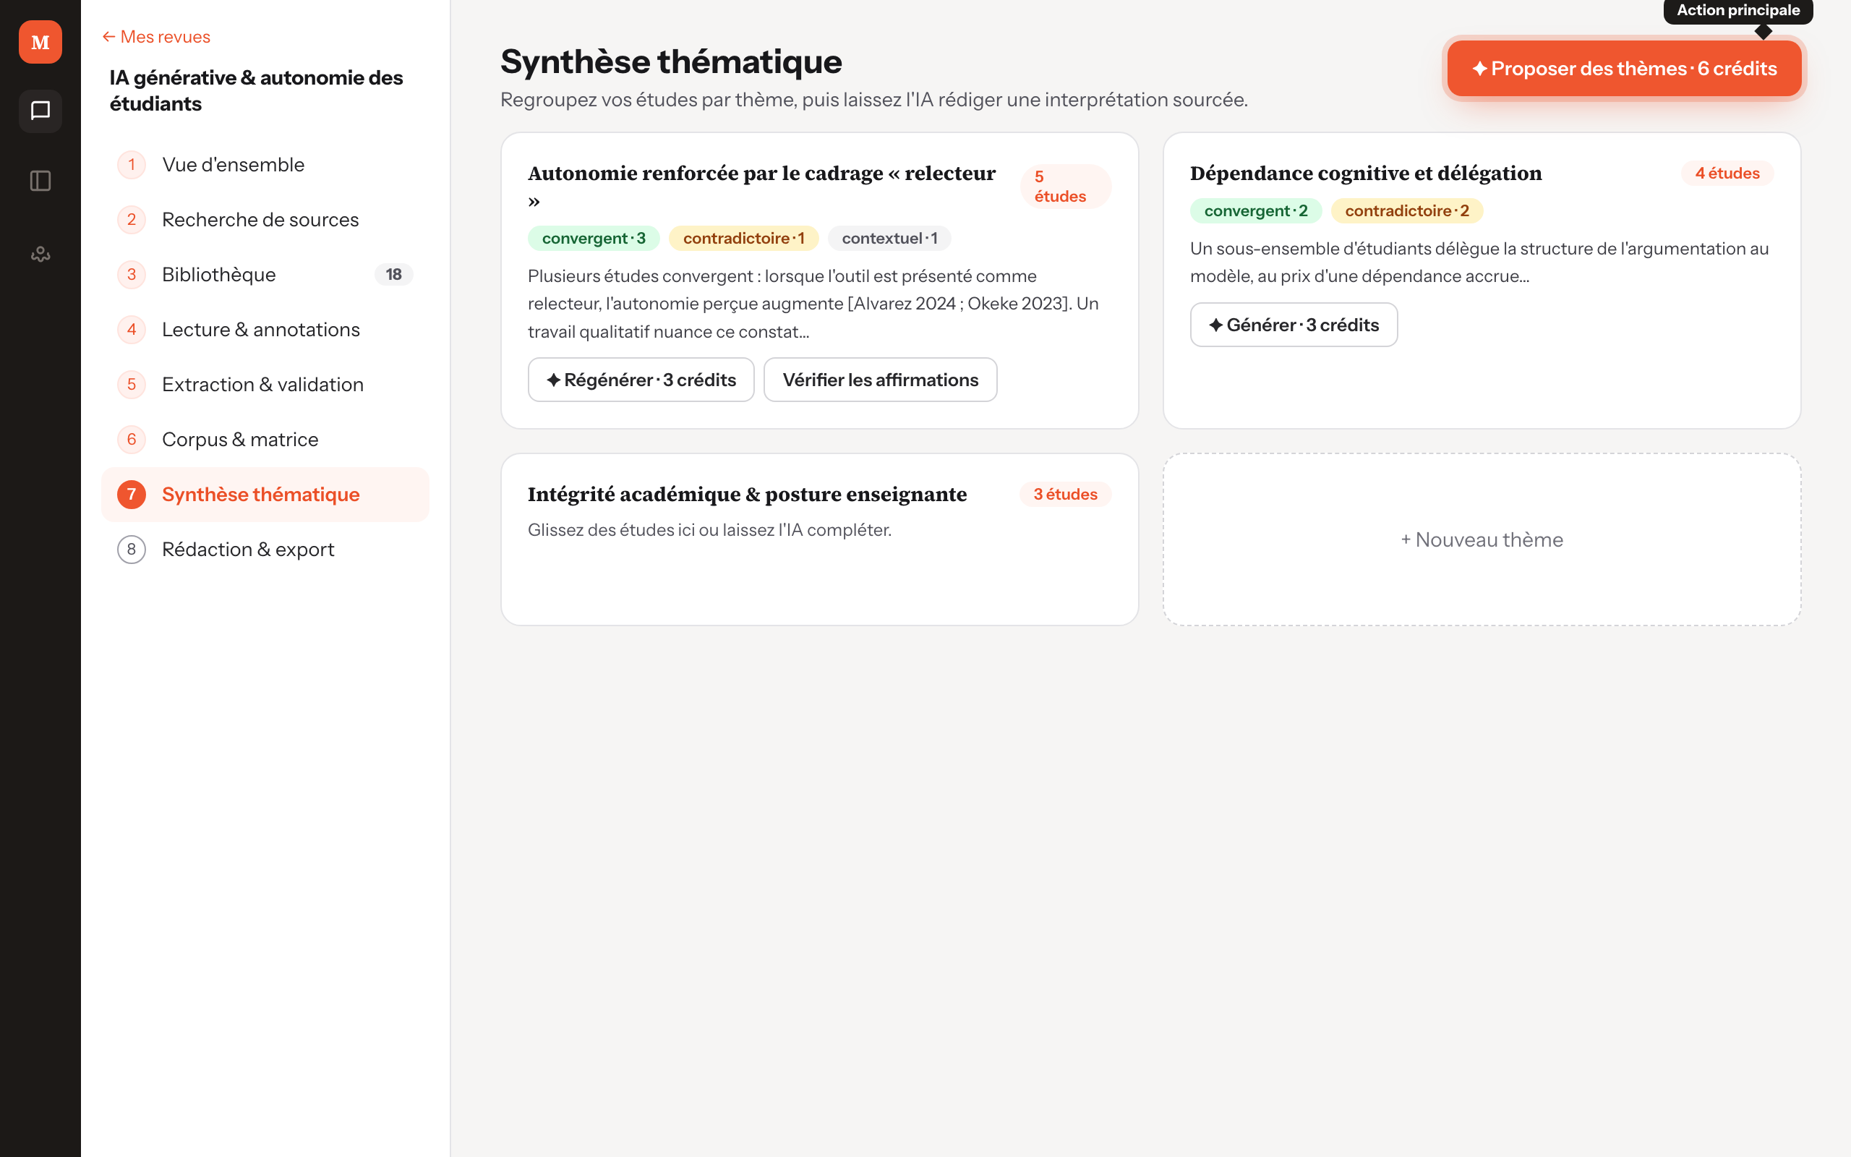
Task: Open step 1 Vue d'ensemble
Action: pyautogui.click(x=265, y=165)
